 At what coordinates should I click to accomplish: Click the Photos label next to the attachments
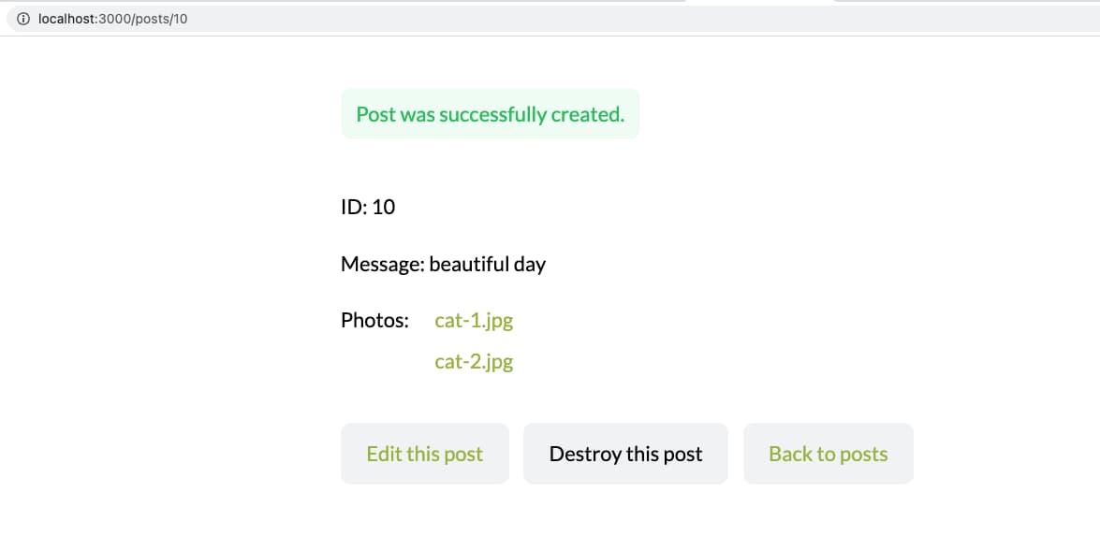[374, 320]
